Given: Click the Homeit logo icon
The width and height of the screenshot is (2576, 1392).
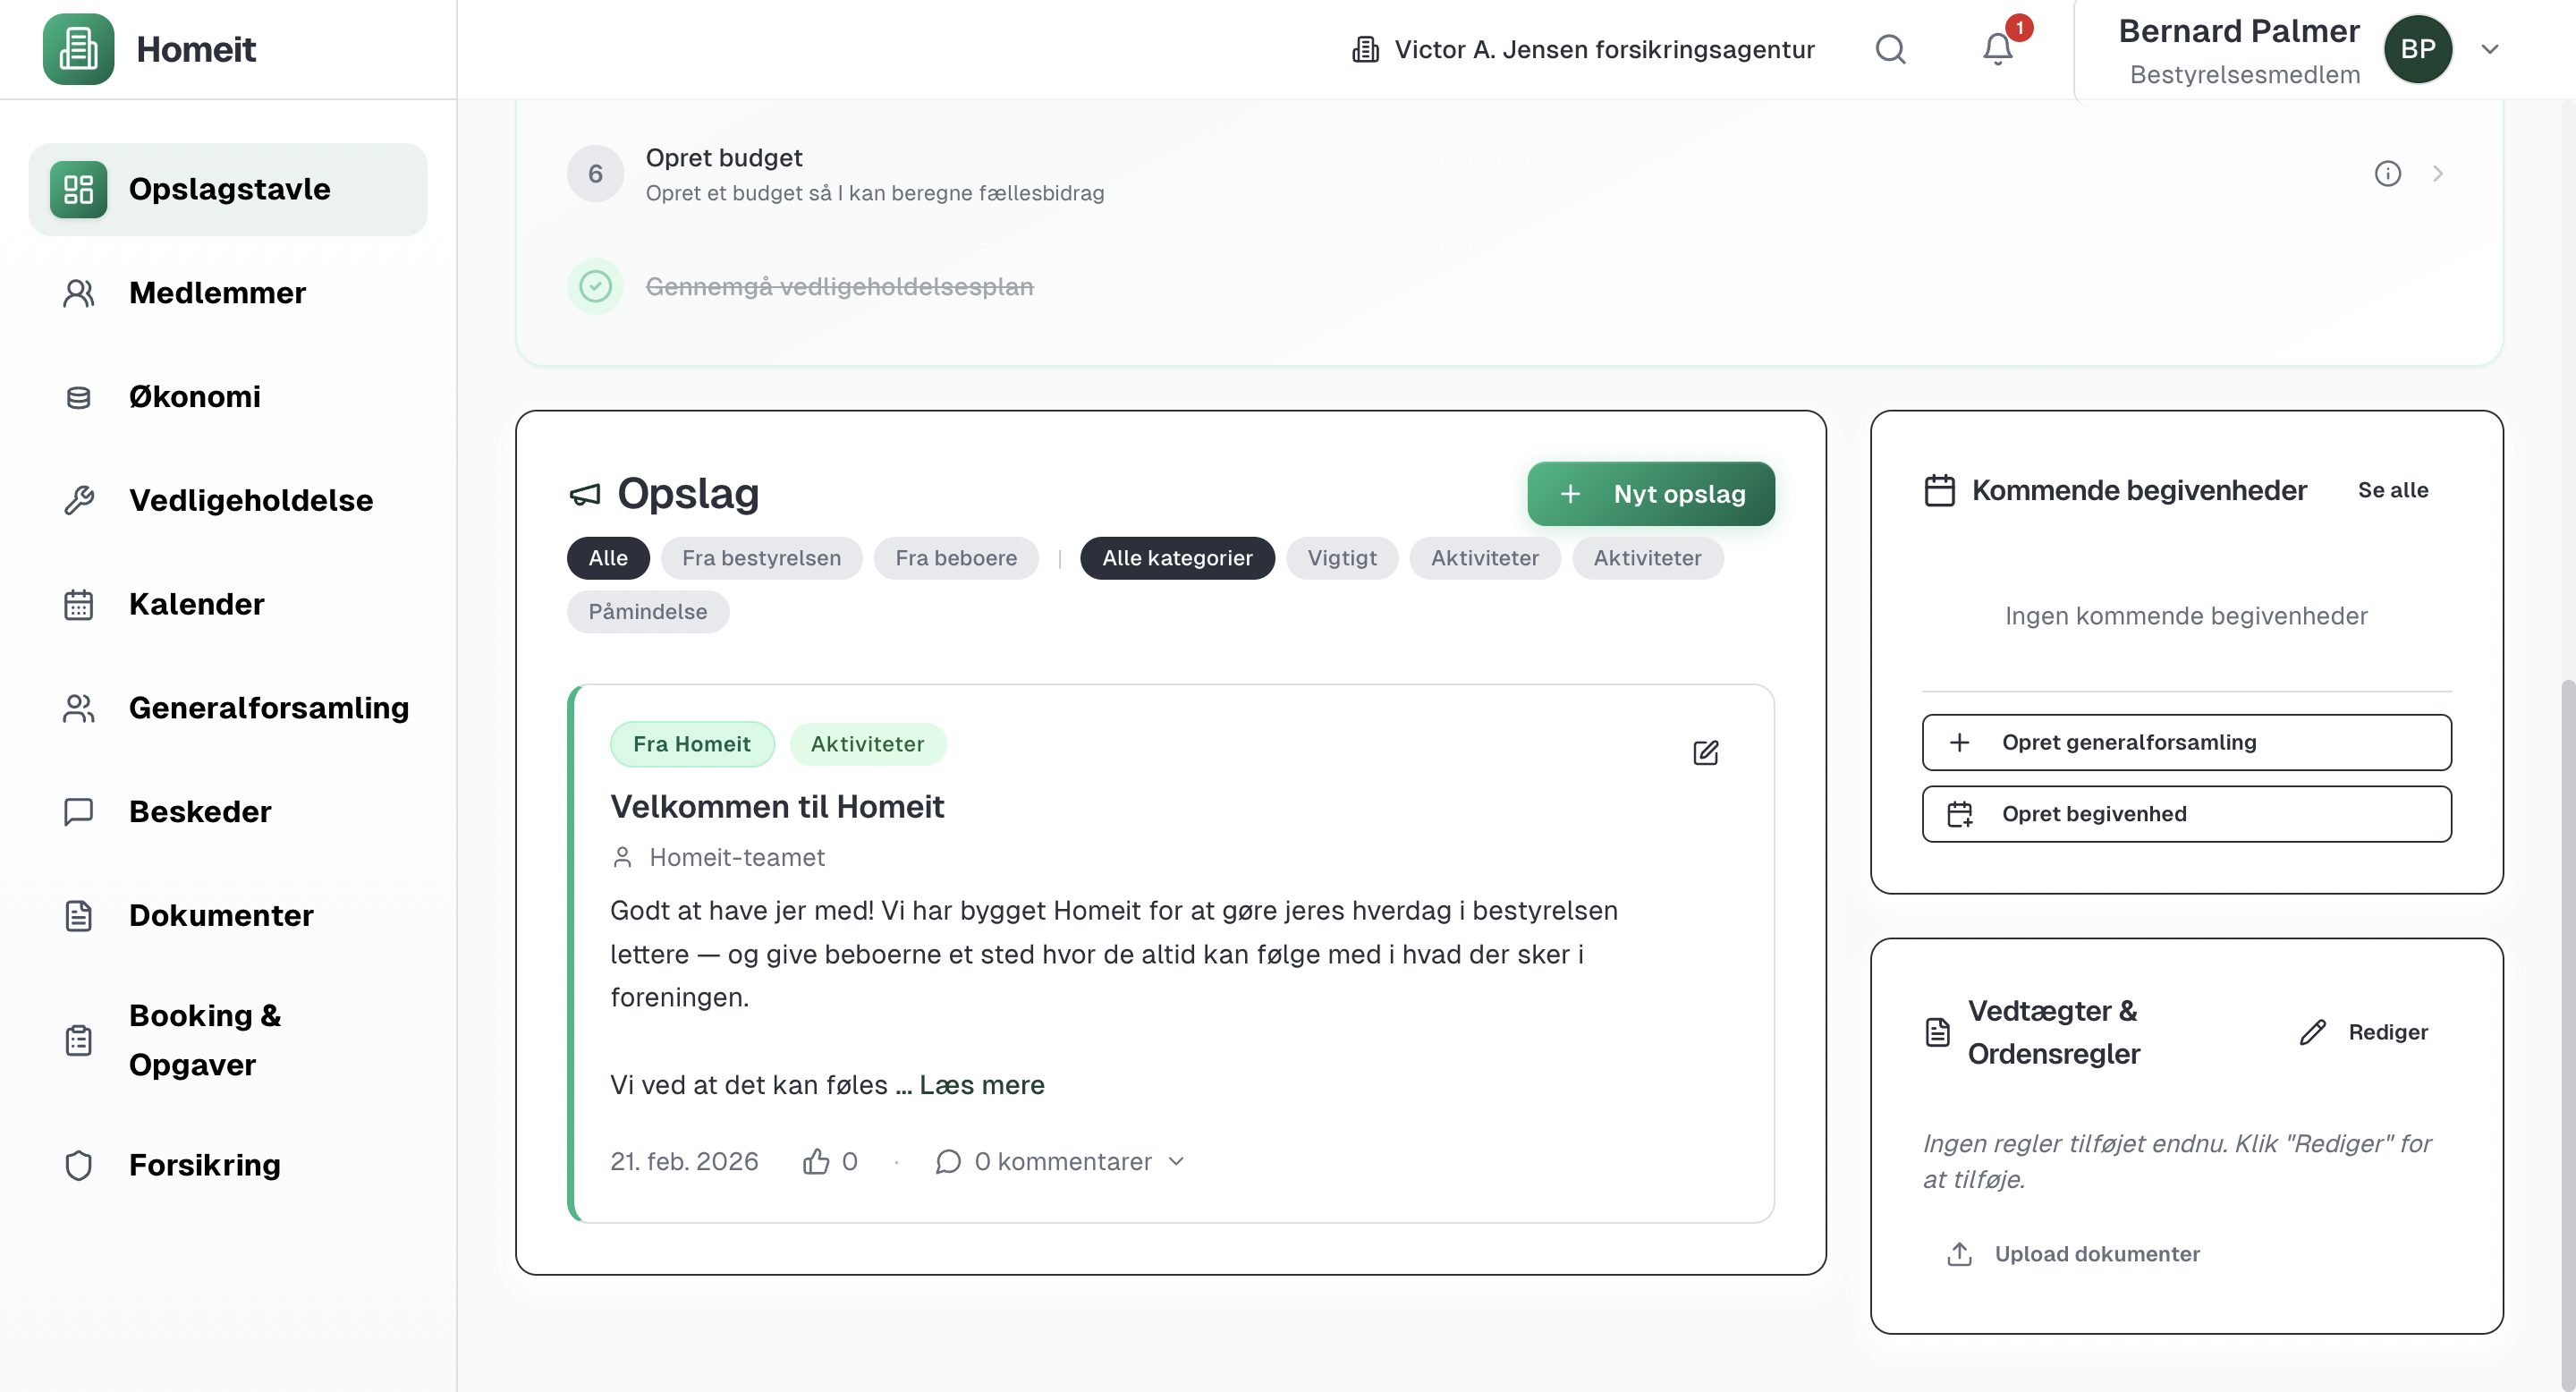Looking at the screenshot, I should 78,49.
